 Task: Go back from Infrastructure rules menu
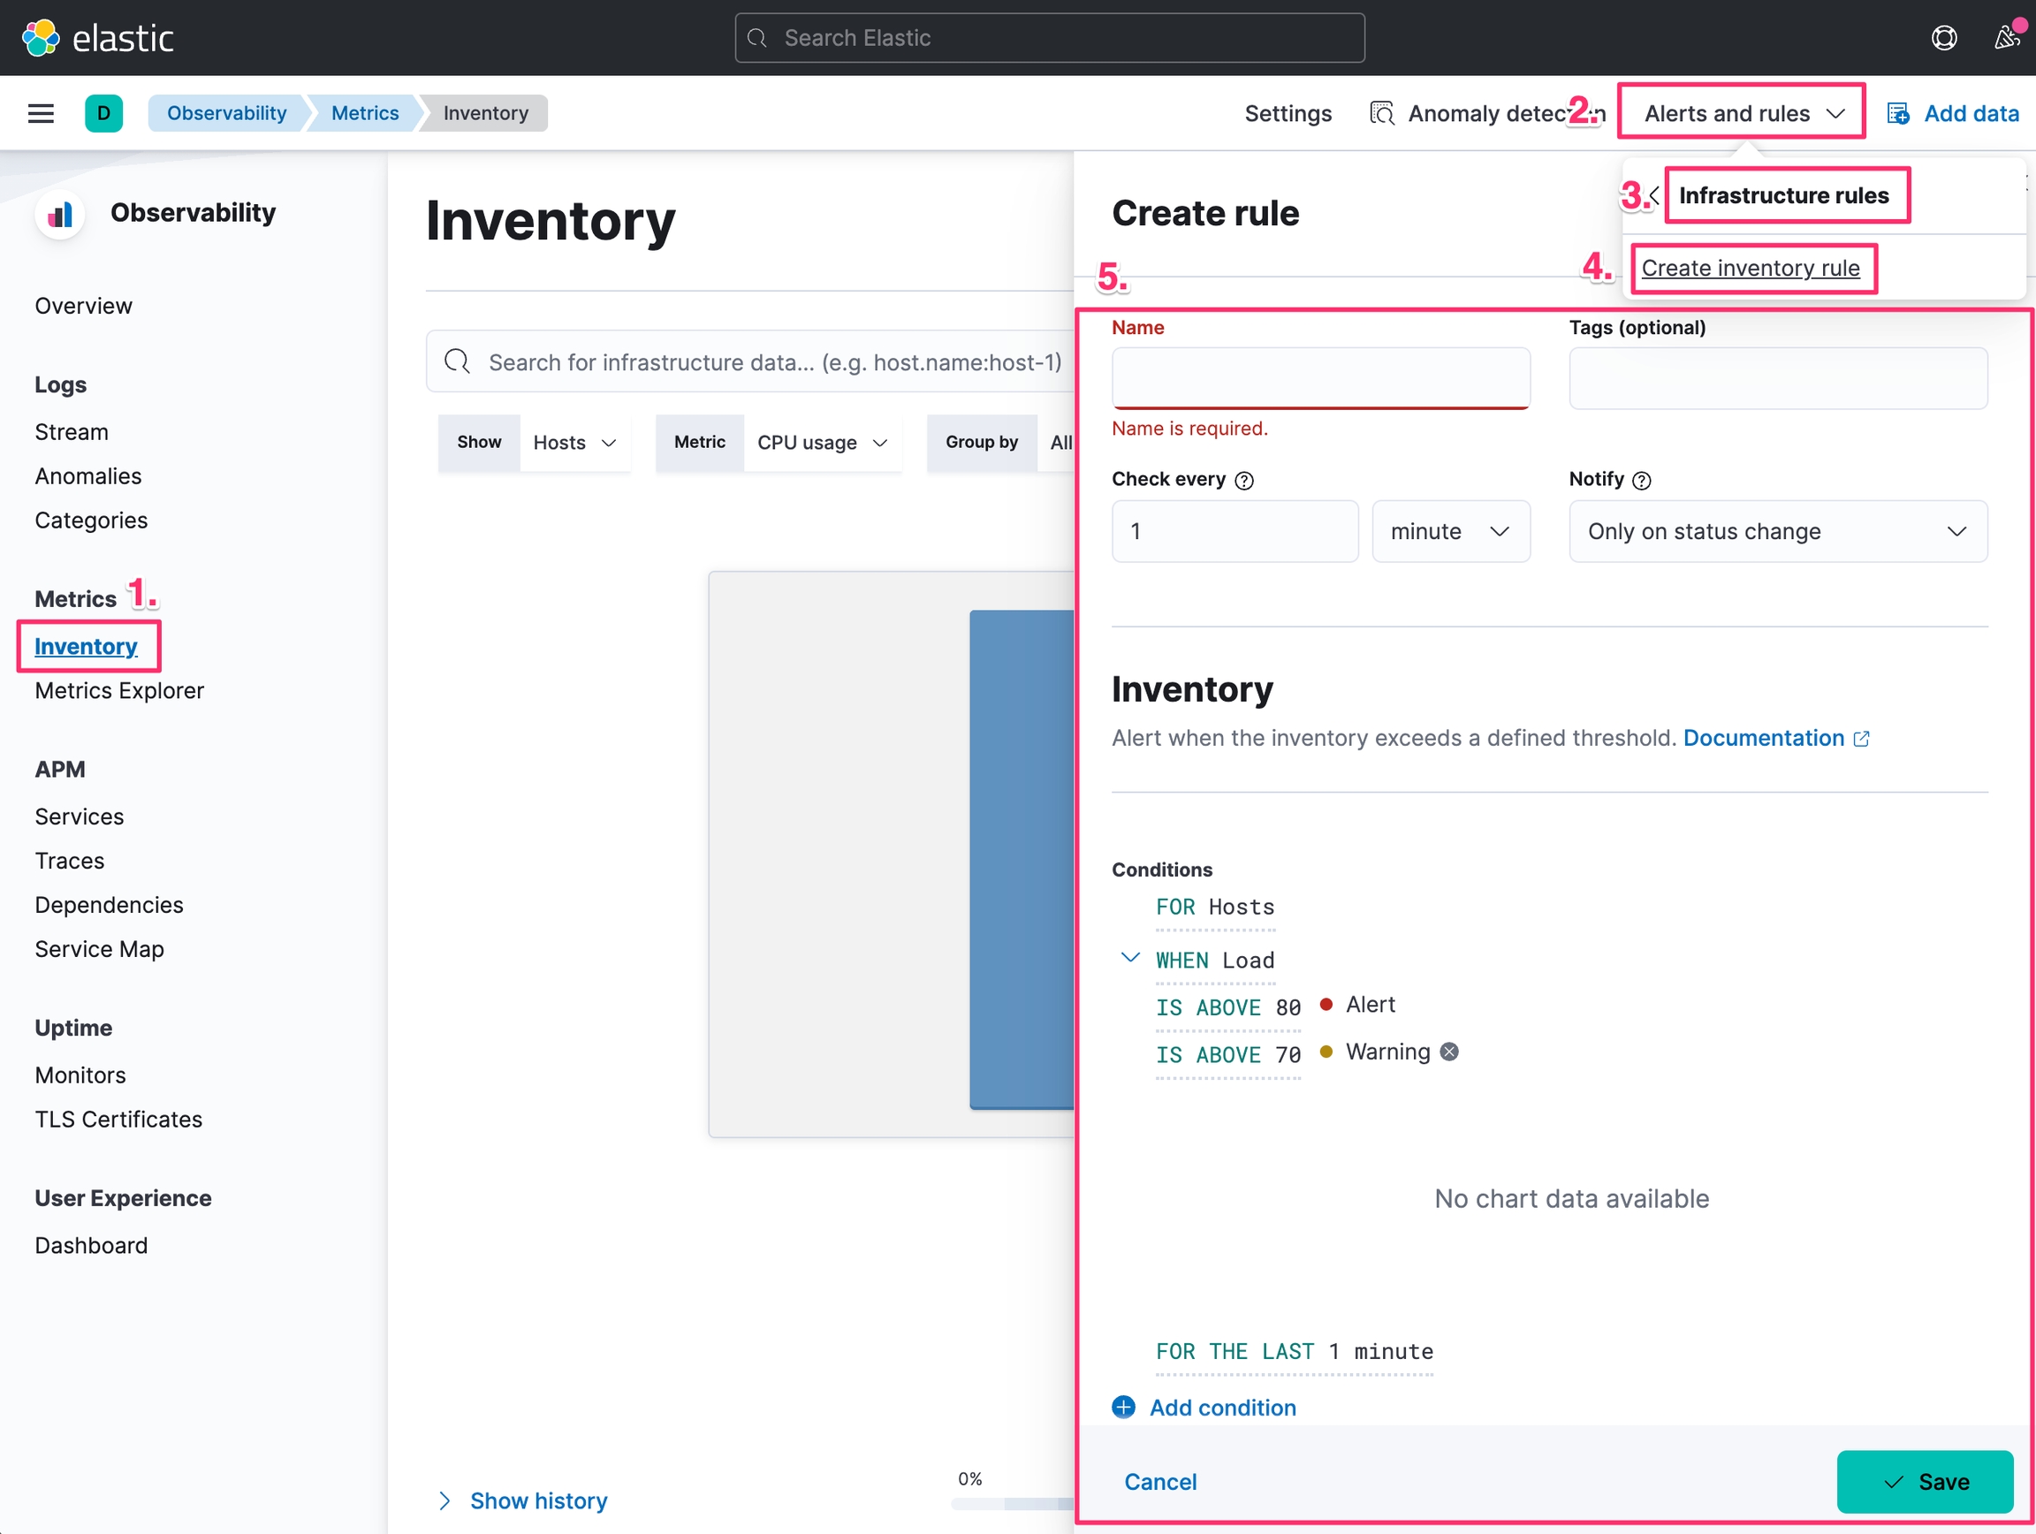coord(1654,195)
